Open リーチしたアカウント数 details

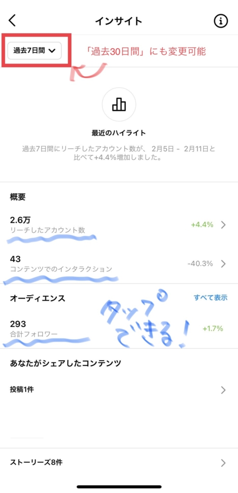(x=119, y=225)
